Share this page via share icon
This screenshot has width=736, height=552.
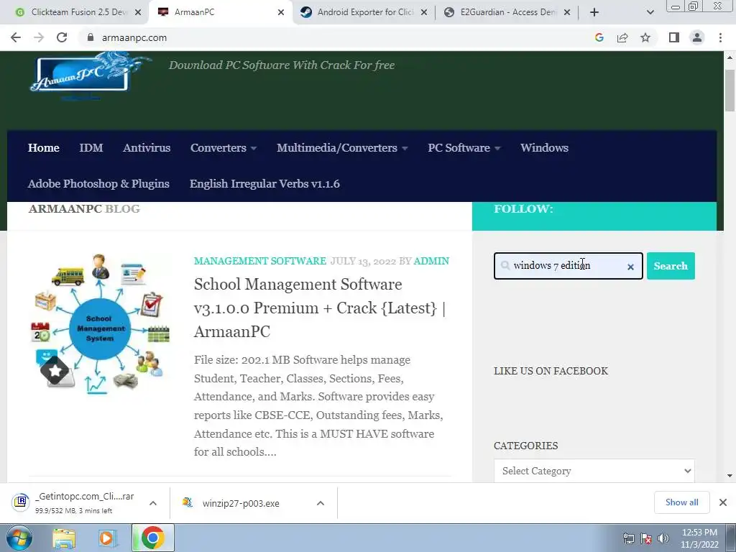click(x=622, y=37)
